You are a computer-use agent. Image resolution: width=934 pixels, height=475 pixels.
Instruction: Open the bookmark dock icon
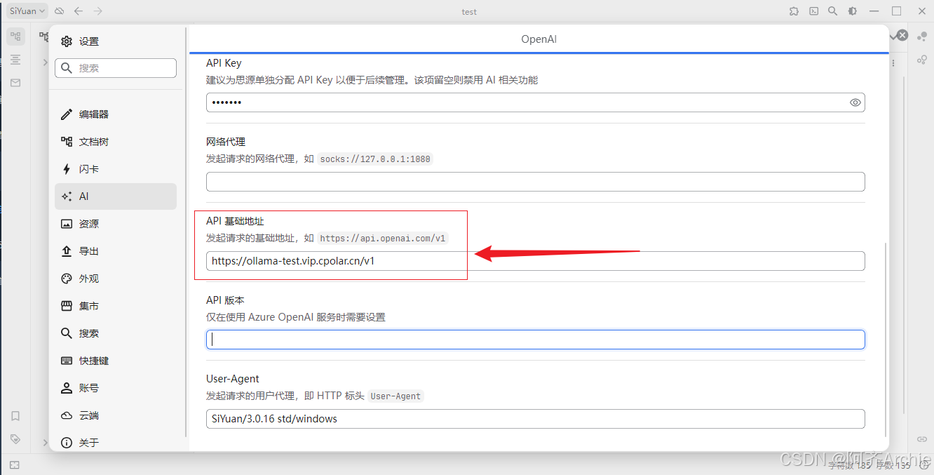(x=15, y=416)
